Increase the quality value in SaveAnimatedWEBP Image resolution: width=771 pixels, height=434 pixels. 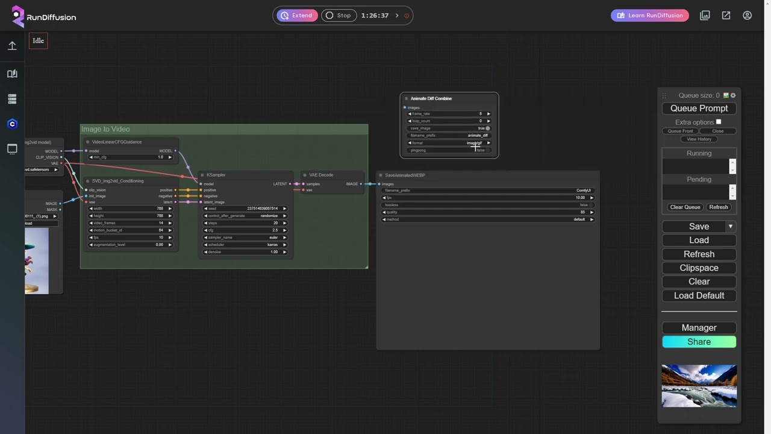[590, 212]
